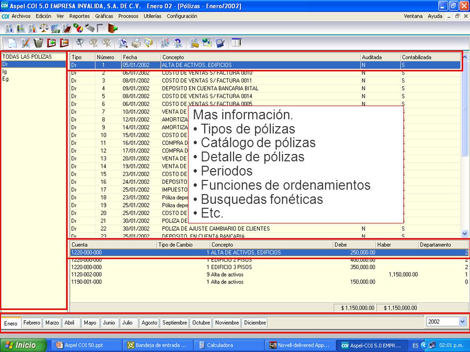The height and width of the screenshot is (352, 470).
Task: Click the blue undo arrow sheet icon
Action: tap(178, 43)
